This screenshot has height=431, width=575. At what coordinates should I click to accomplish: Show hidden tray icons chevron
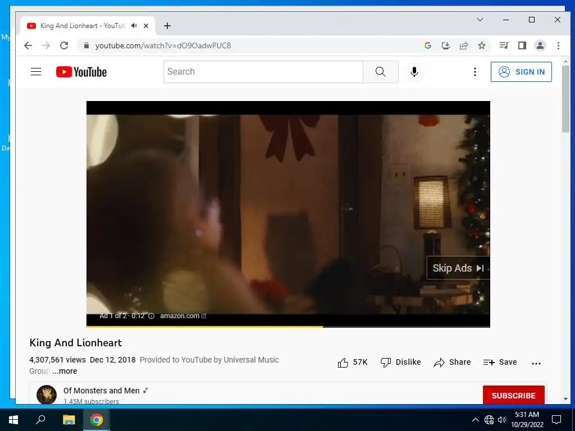(475, 420)
